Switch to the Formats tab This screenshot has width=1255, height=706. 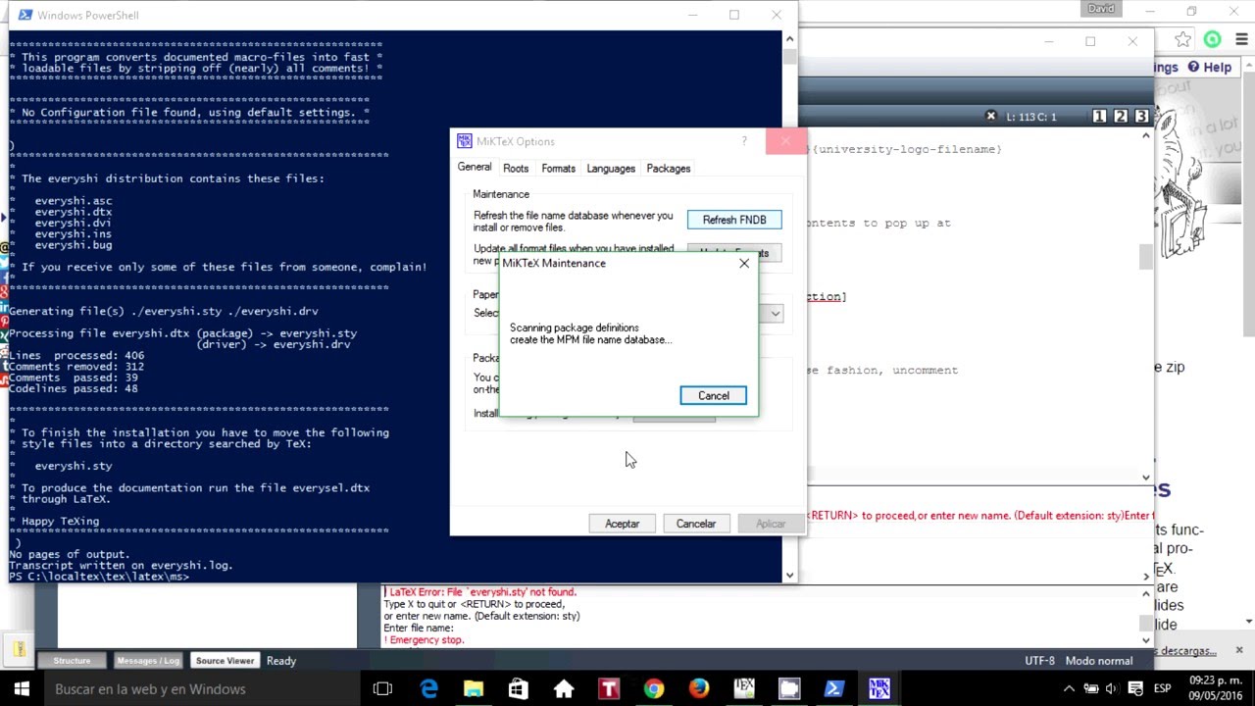(558, 169)
